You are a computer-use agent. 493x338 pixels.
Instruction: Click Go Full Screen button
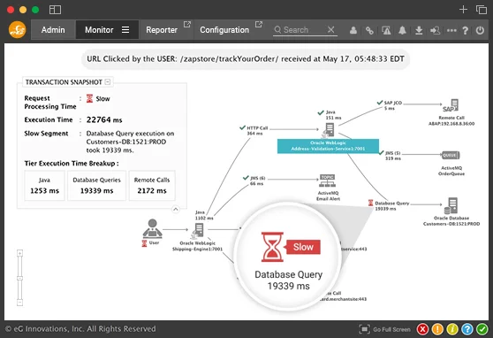point(385,329)
